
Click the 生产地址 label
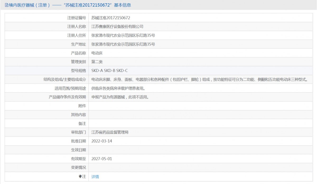[78, 44]
